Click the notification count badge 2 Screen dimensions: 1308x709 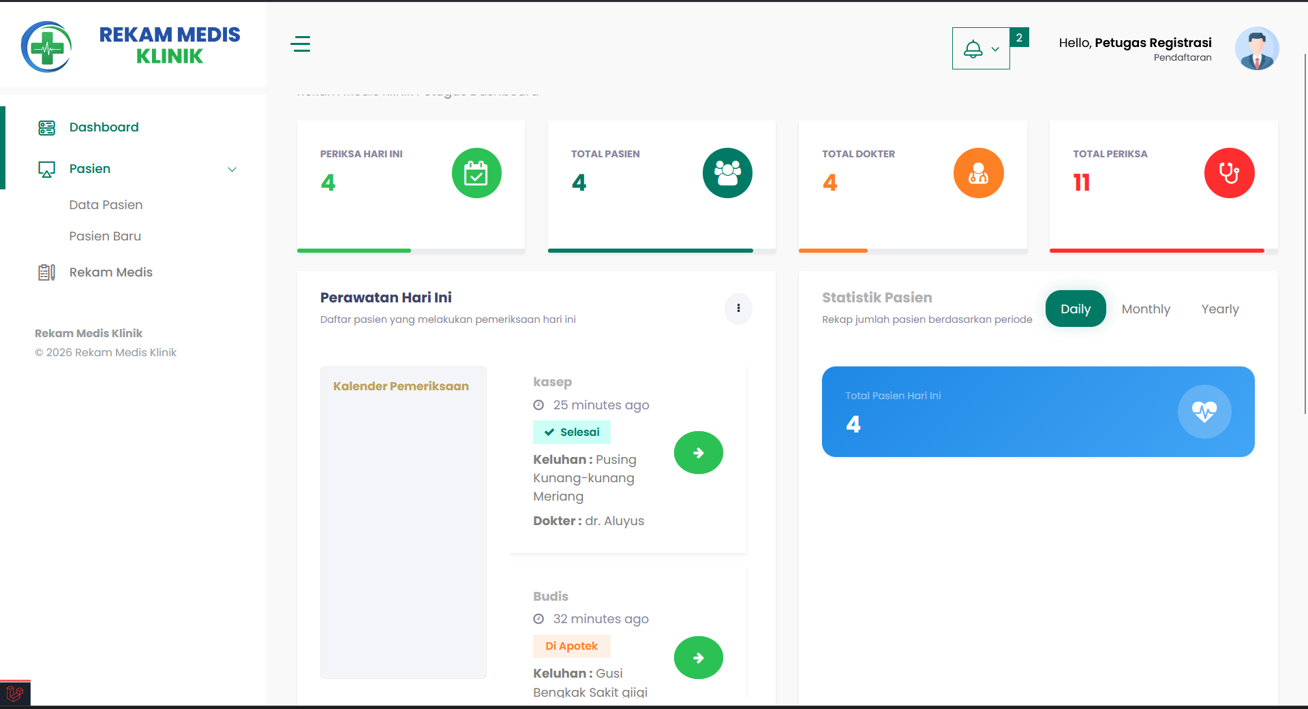click(1019, 37)
